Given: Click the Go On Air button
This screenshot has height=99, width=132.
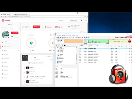Looking at the screenshot, I should 36,27.
